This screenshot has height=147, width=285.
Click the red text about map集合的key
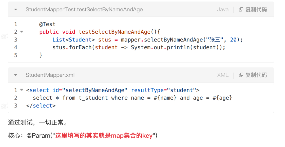pyautogui.click(x=104, y=136)
